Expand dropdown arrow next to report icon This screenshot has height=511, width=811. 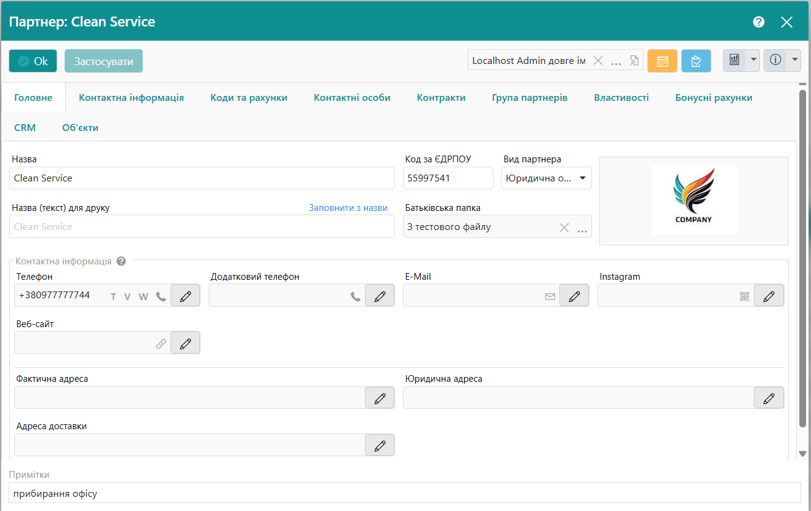(x=753, y=60)
